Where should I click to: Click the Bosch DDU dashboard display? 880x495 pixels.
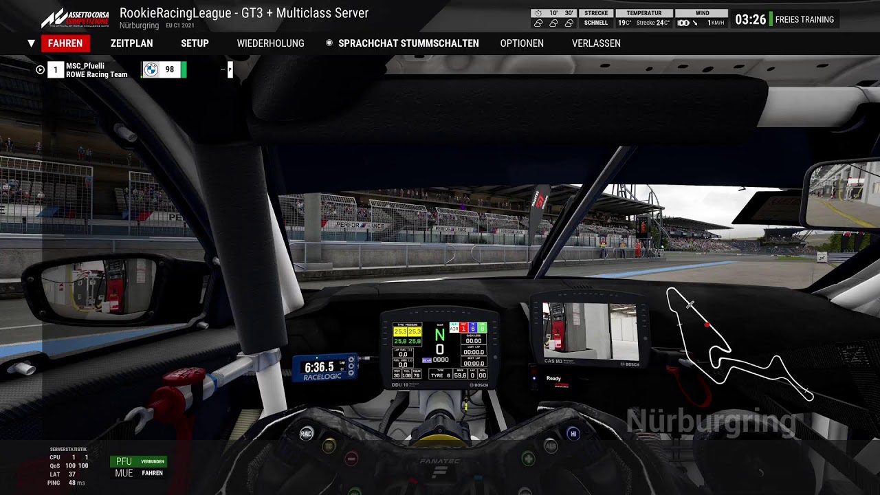pyautogui.click(x=439, y=349)
